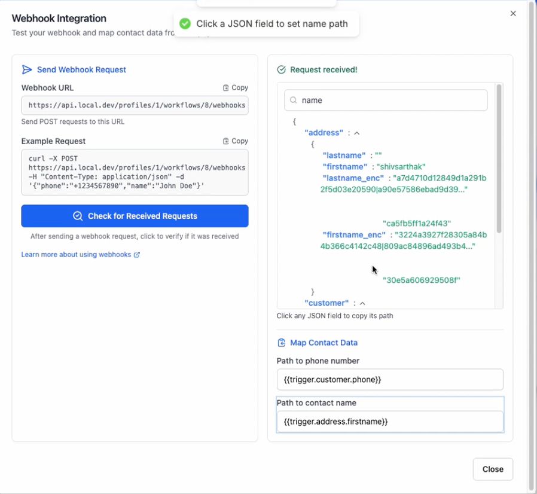Click the "customer" JSON key
Viewport: 537px width, 494px height.
[327, 303]
